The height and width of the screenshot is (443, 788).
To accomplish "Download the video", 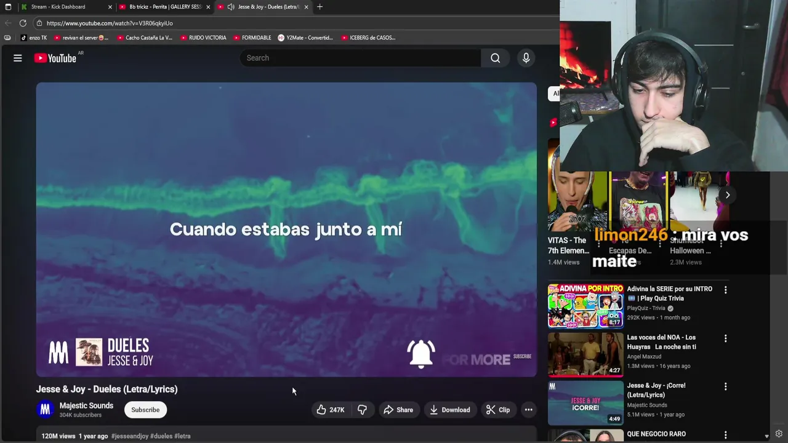I will [449, 410].
